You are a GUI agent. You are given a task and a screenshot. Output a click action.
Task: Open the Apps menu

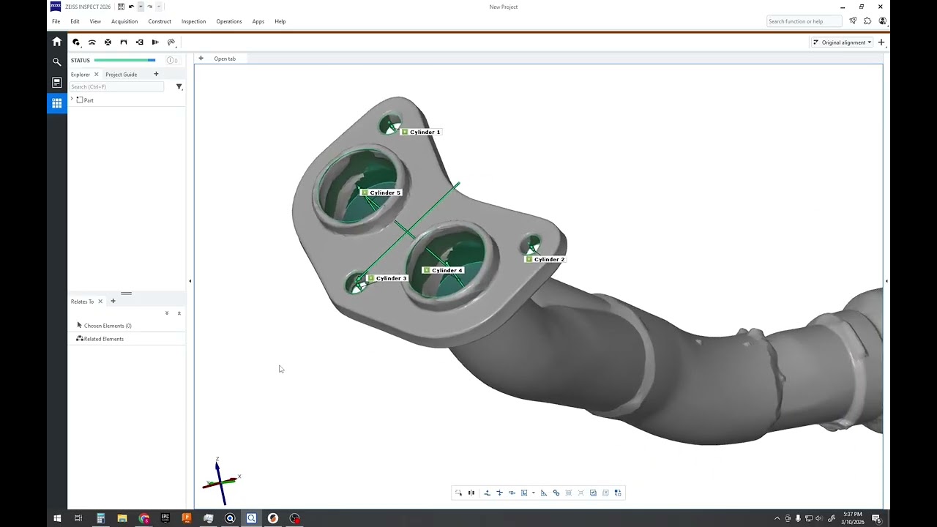tap(258, 21)
